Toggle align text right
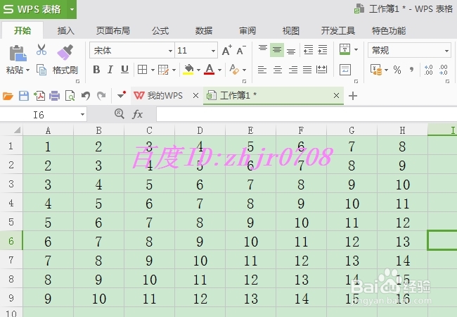 [x=293, y=70]
